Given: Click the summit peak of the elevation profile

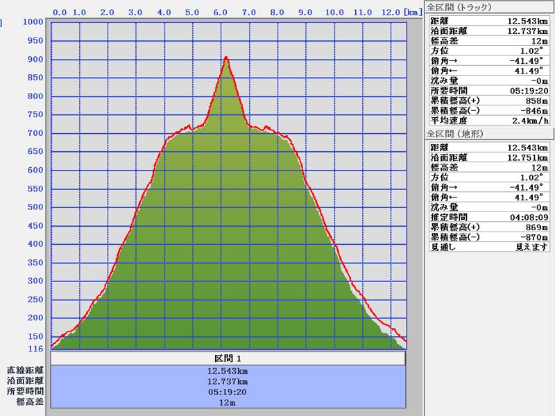Looking at the screenshot, I should [x=226, y=58].
